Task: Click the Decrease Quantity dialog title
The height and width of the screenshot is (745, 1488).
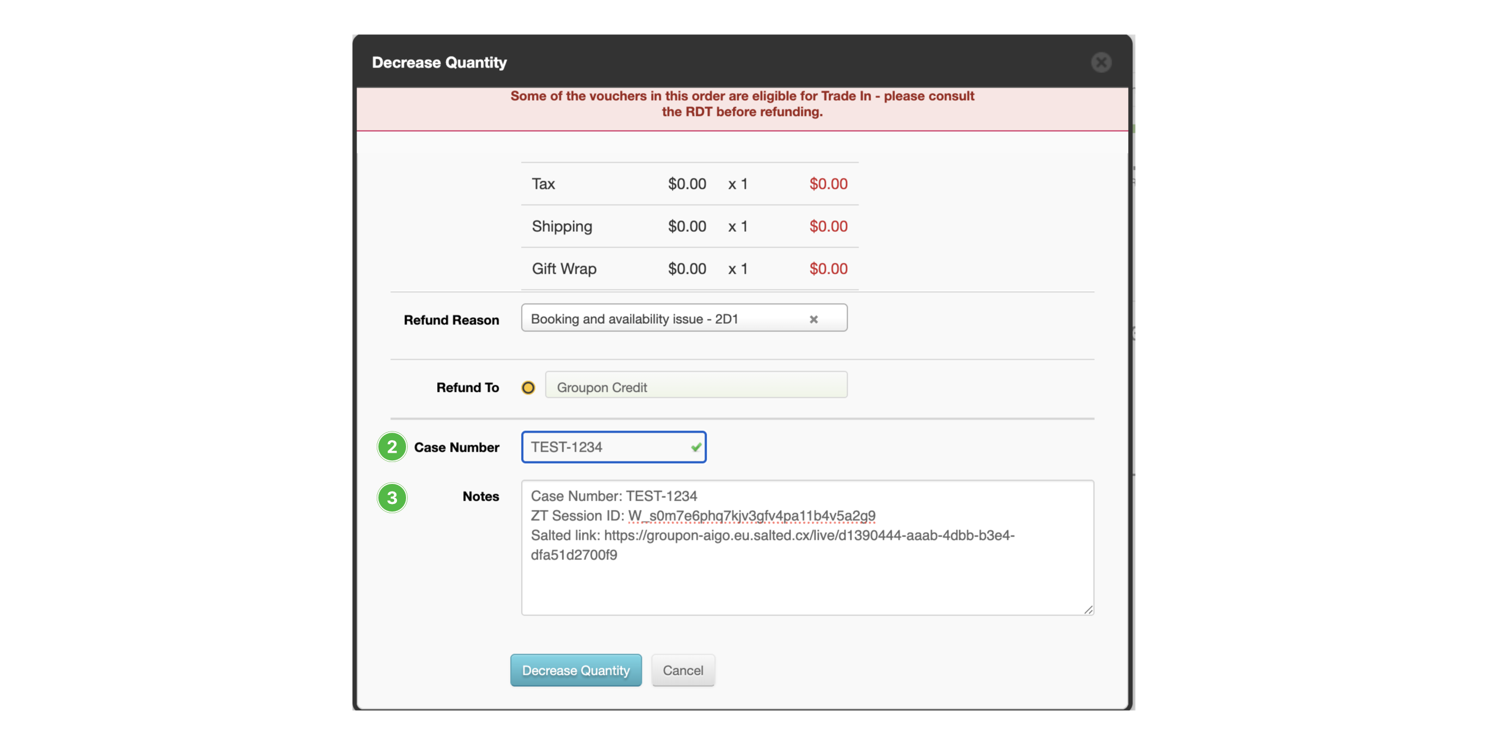Action: 439,63
